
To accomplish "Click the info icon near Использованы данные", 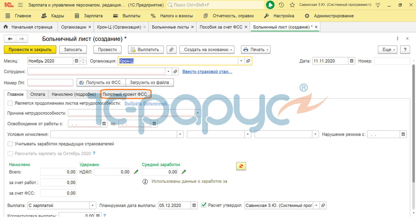I will click(146, 181).
